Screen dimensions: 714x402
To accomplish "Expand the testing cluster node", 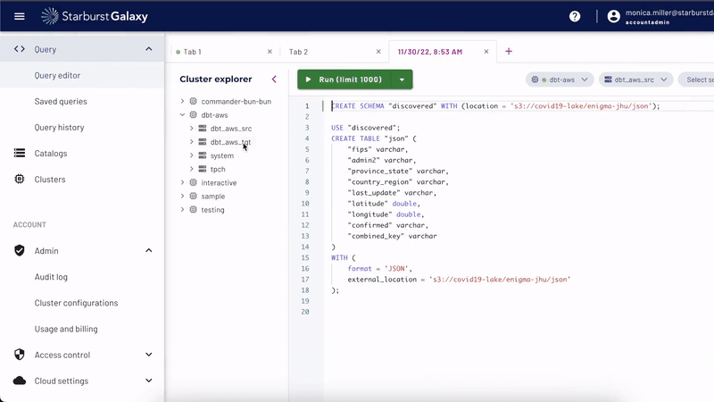I will [x=182, y=210].
